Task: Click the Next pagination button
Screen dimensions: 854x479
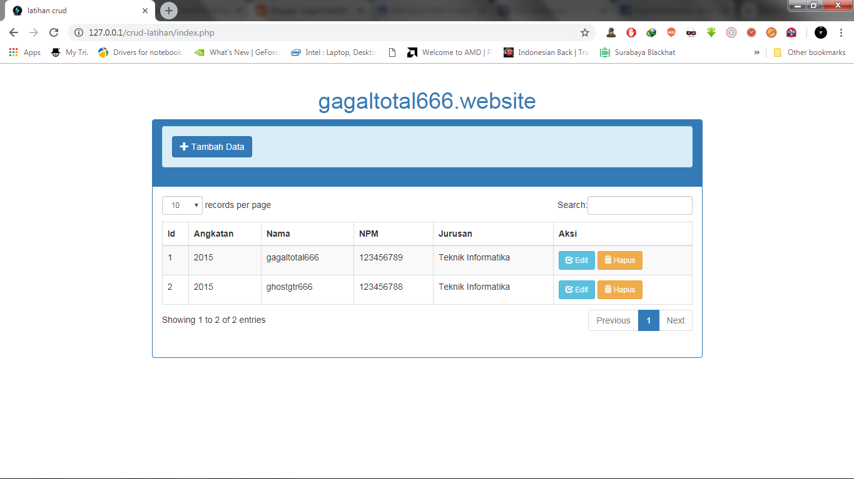Action: [676, 320]
